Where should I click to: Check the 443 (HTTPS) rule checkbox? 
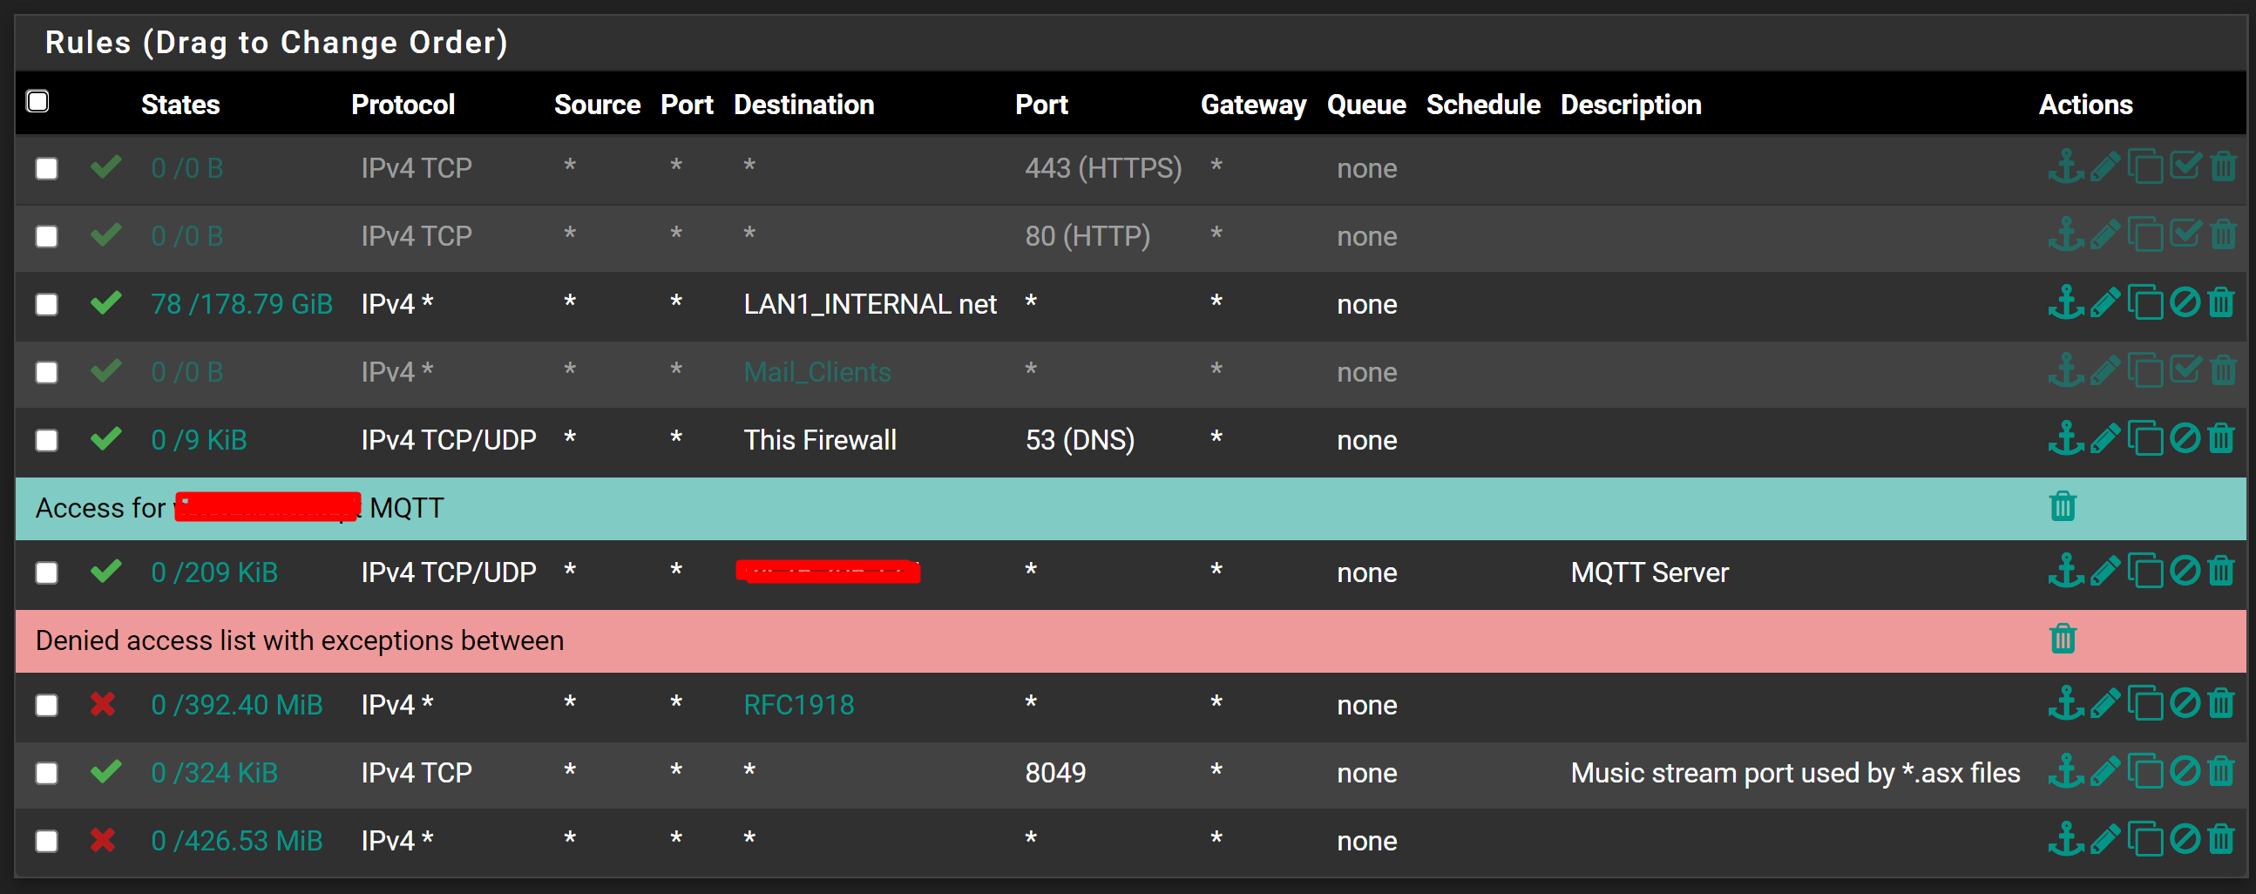click(x=46, y=168)
